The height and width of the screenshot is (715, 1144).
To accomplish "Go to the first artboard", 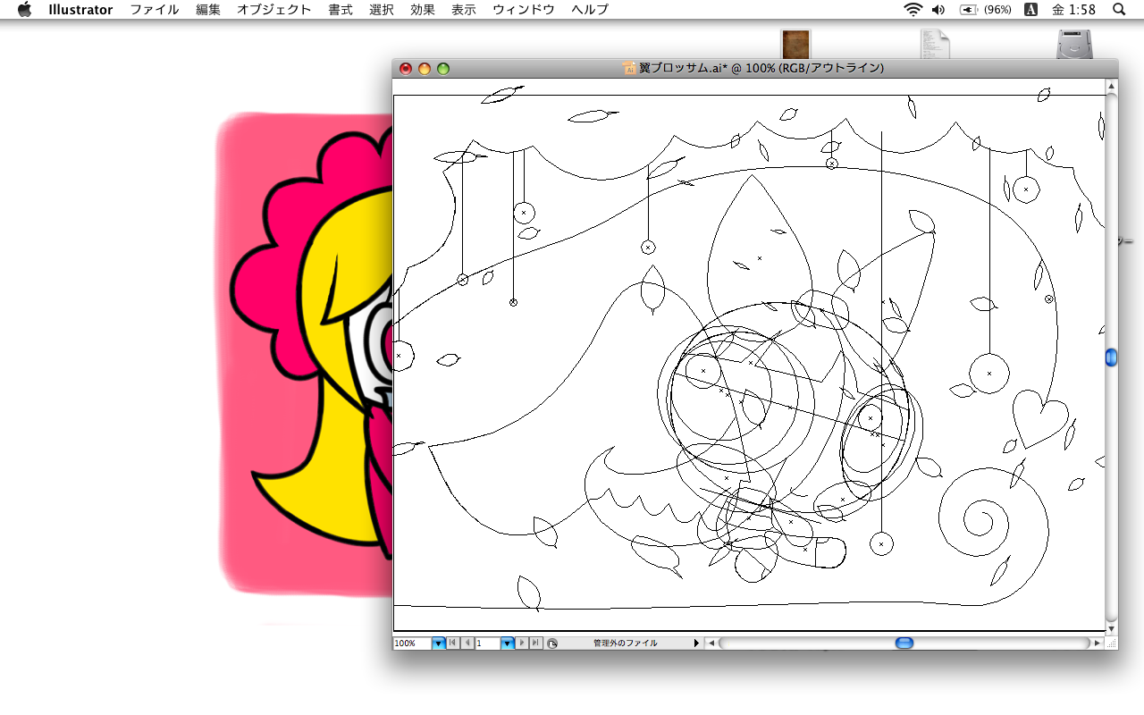I will pos(454,643).
